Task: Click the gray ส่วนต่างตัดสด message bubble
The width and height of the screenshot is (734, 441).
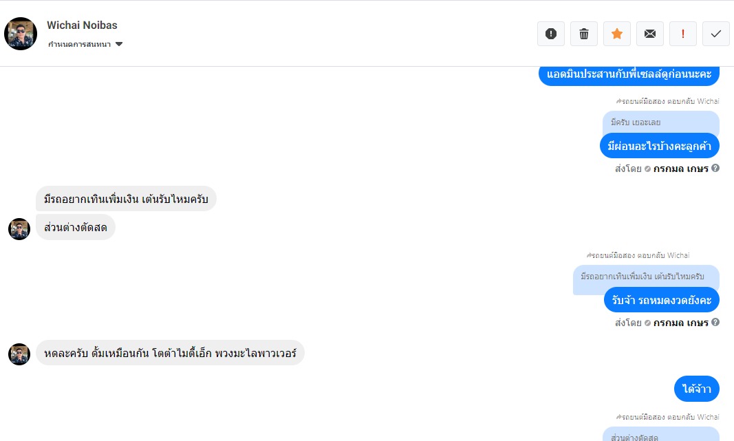Action: pyautogui.click(x=76, y=228)
